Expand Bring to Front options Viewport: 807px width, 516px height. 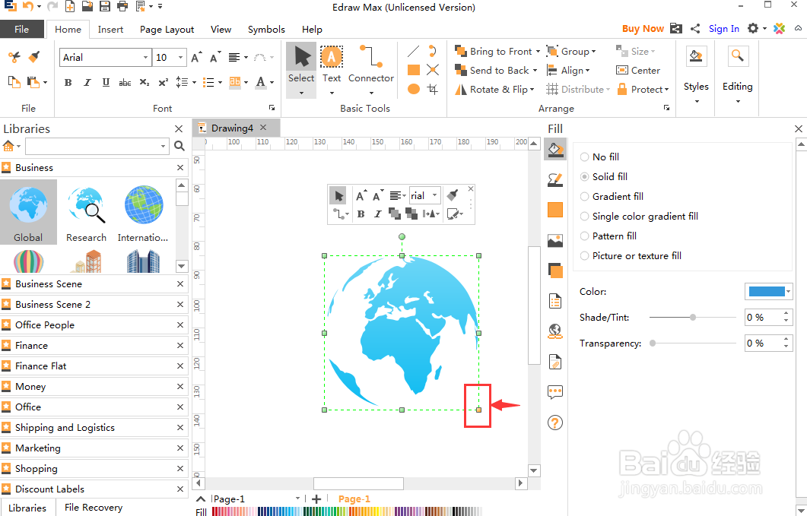point(538,52)
